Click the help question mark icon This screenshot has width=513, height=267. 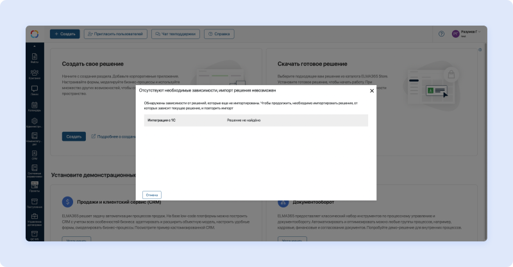tap(441, 34)
